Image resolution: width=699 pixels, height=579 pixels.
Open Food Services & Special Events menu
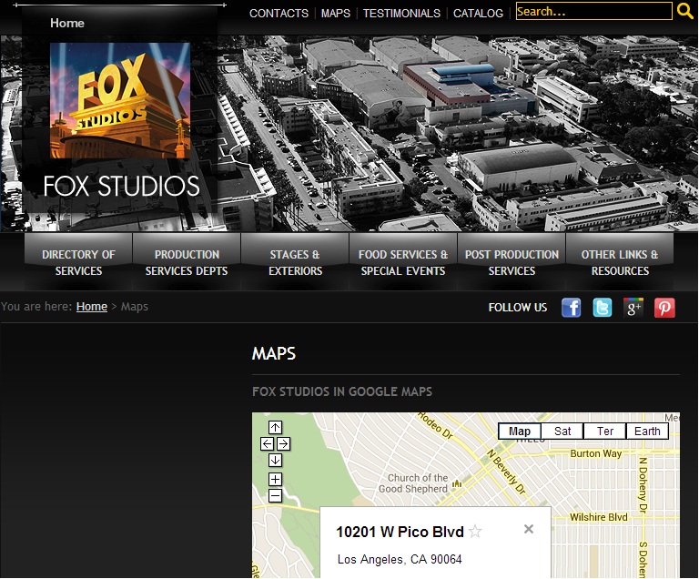click(x=403, y=262)
